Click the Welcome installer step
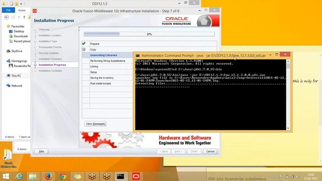The height and width of the screenshot is (181, 322). point(44,30)
